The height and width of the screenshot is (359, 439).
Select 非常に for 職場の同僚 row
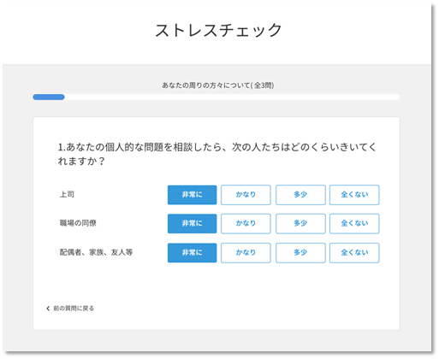pyautogui.click(x=192, y=224)
